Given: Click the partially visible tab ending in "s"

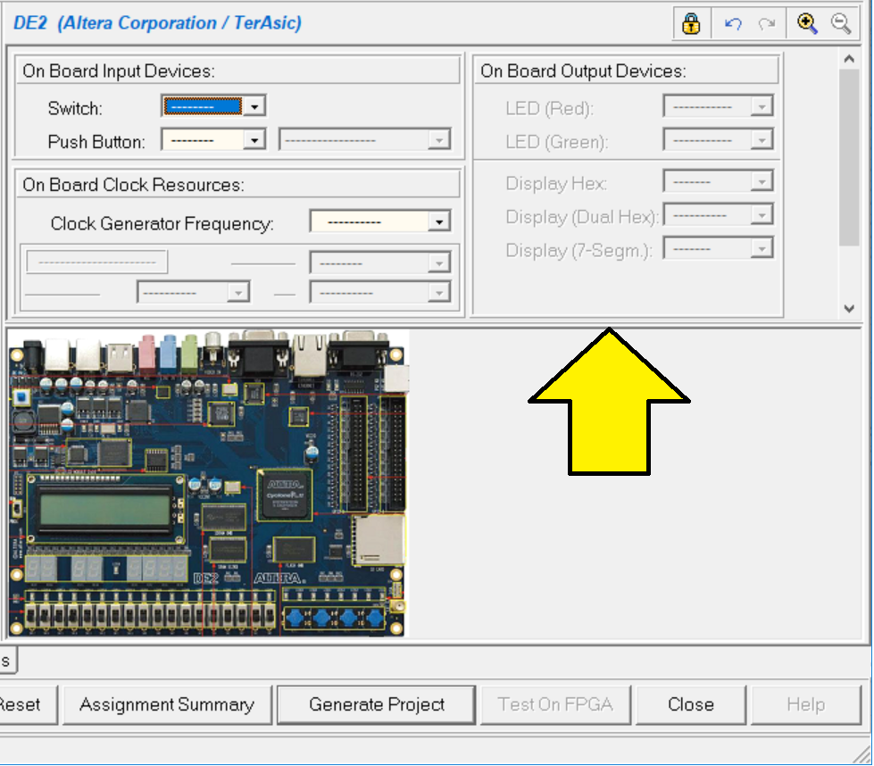Looking at the screenshot, I should [x=8, y=661].
